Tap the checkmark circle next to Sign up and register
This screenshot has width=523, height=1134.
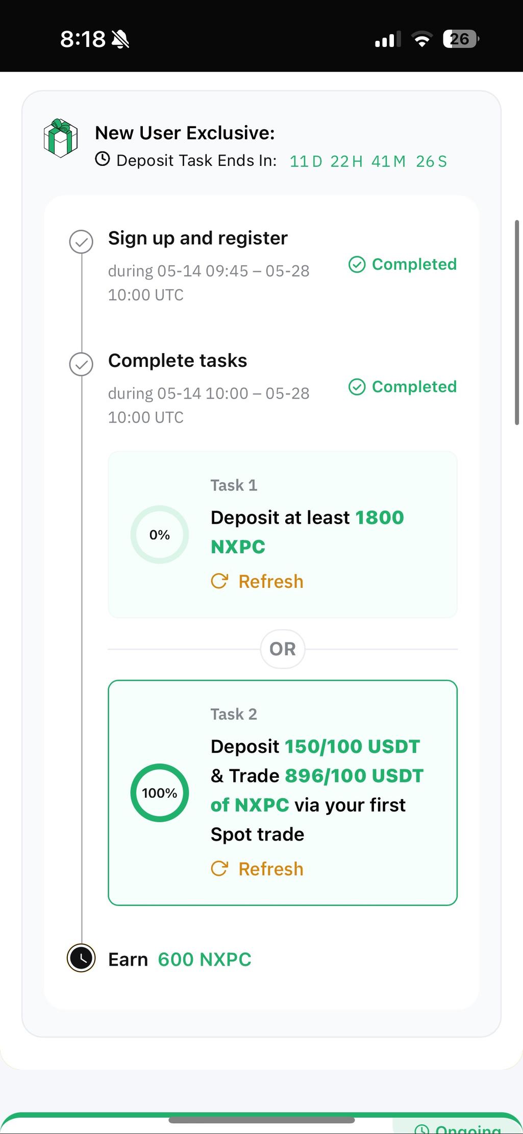81,242
